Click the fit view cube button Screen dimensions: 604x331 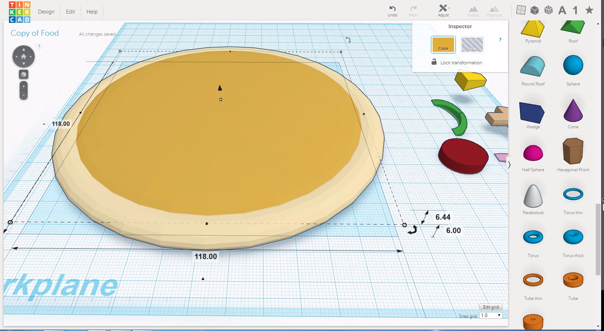point(24,74)
